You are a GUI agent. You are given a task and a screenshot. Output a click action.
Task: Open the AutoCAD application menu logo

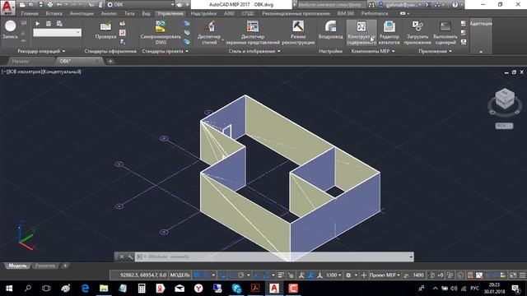tap(7, 7)
